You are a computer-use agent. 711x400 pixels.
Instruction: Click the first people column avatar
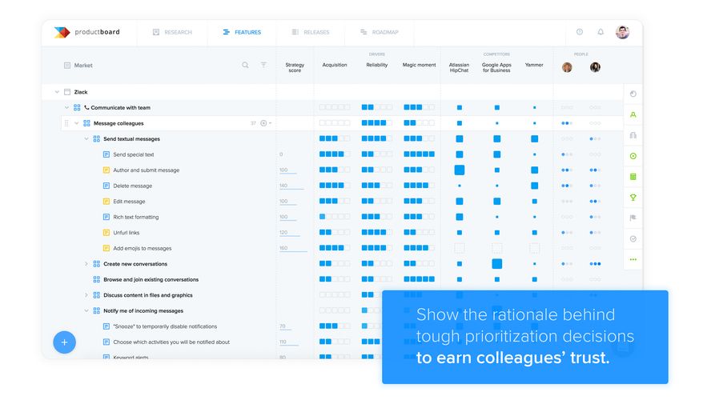click(567, 67)
